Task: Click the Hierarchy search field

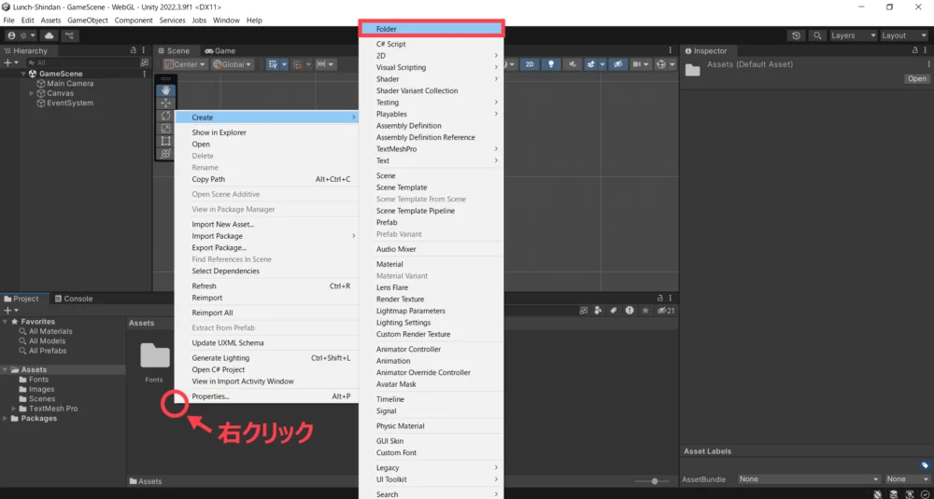Action: coord(81,62)
